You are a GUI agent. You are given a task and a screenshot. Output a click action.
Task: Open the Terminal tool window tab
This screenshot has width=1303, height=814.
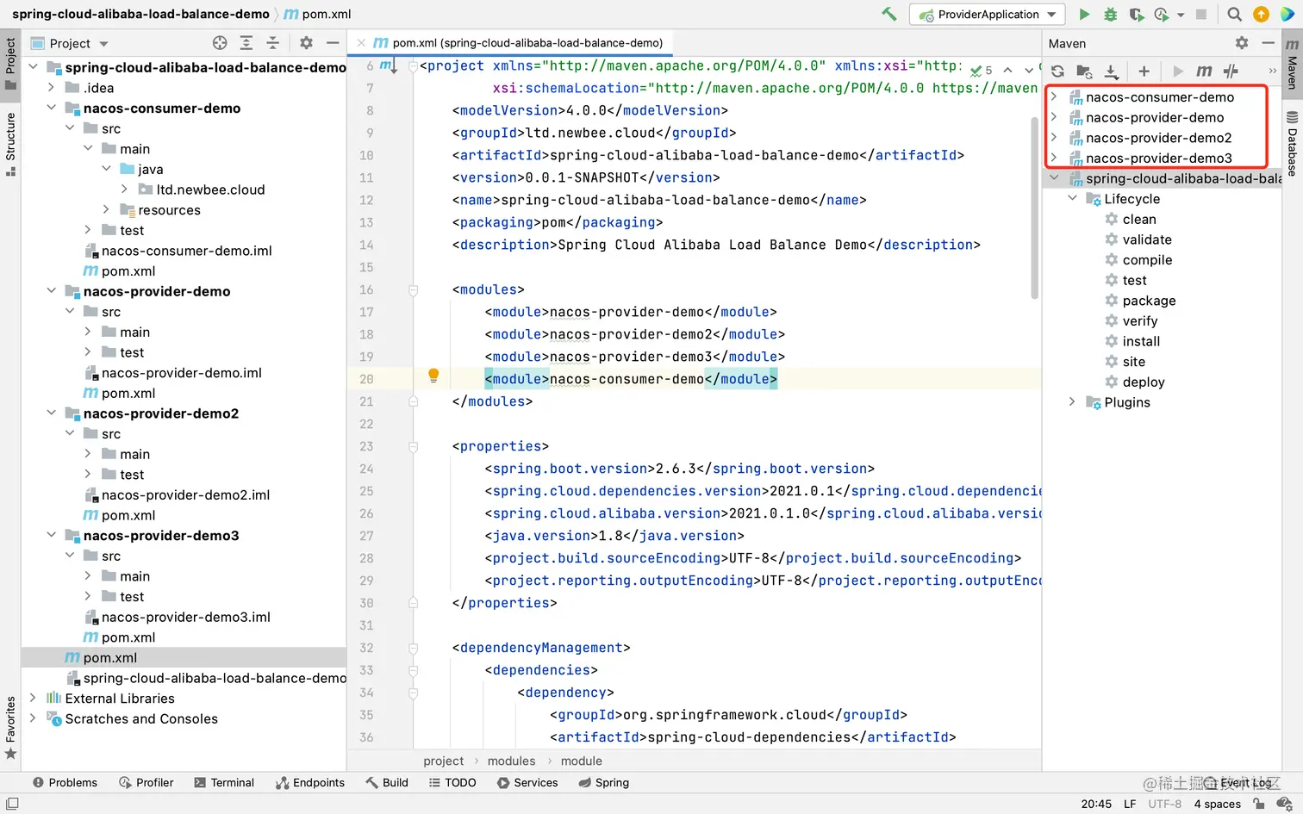click(x=224, y=782)
